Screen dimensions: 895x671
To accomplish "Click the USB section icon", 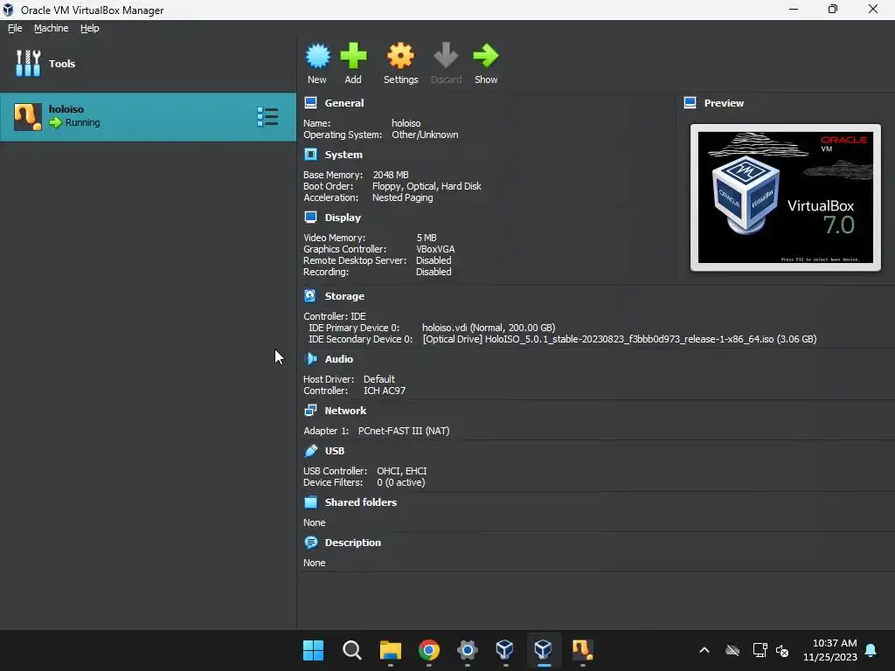I will tap(310, 451).
